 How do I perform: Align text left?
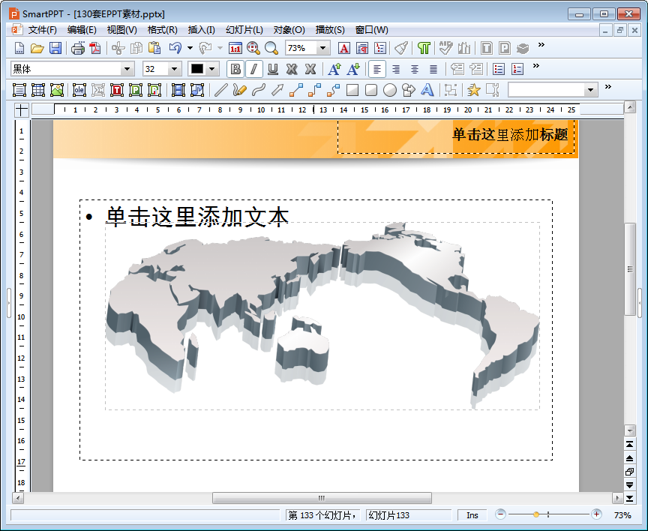pos(377,69)
